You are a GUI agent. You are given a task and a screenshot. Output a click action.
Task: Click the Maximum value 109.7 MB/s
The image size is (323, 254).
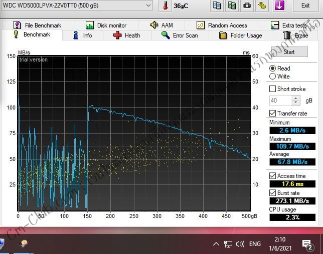(x=292, y=146)
